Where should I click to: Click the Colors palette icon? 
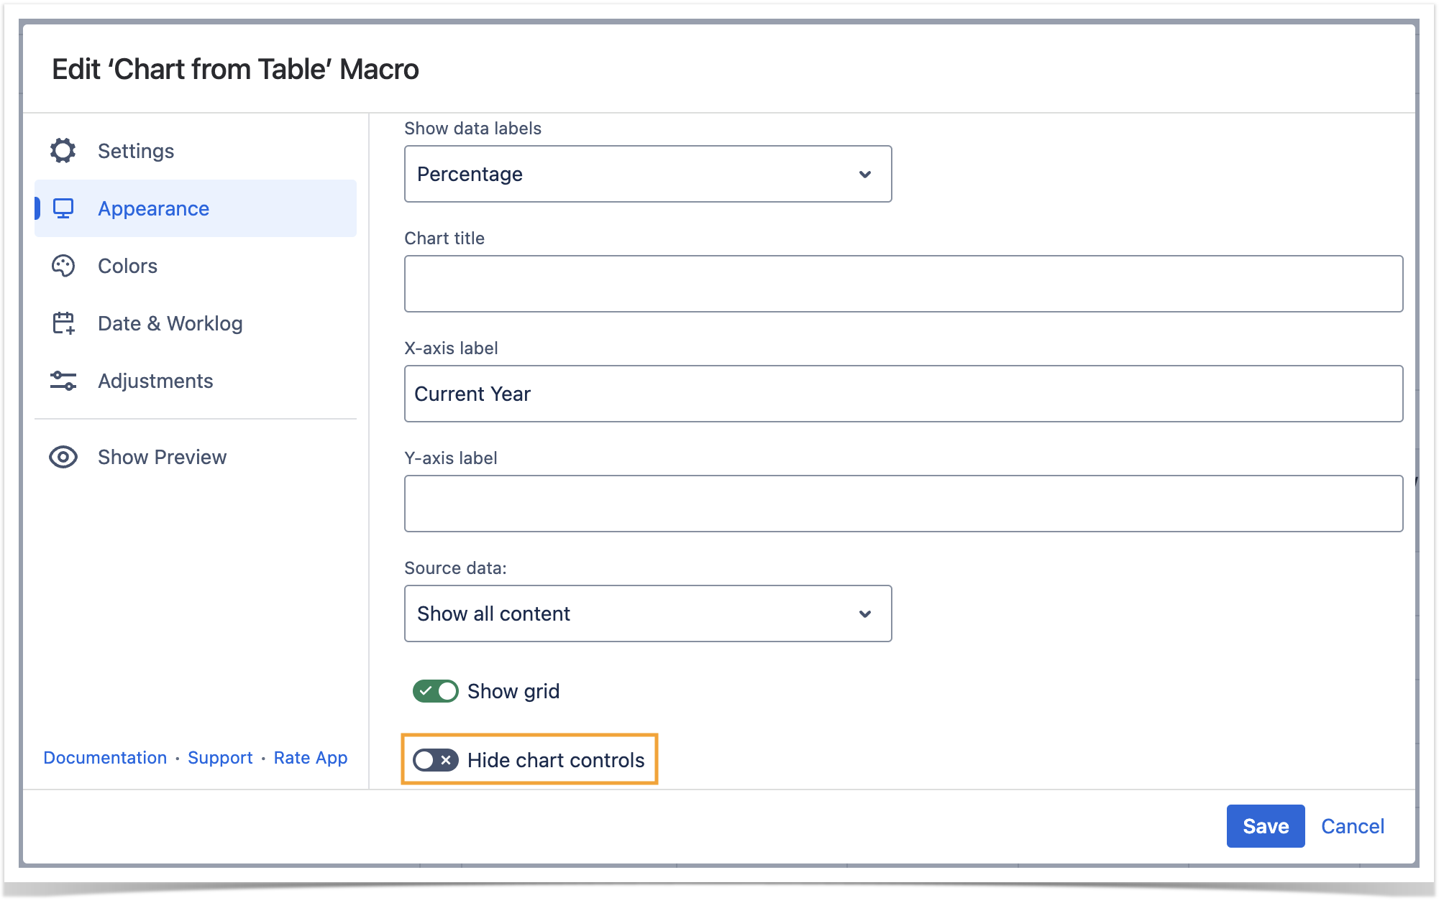[63, 266]
